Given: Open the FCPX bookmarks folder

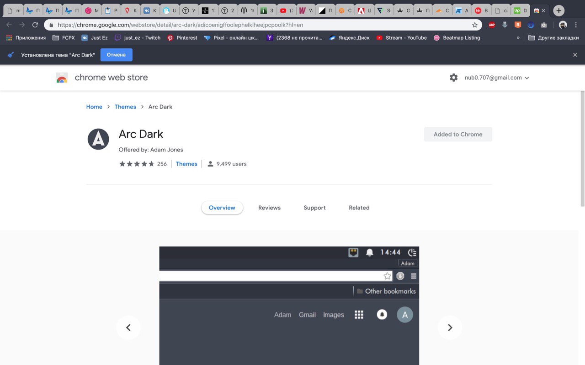Looking at the screenshot, I should coord(64,38).
